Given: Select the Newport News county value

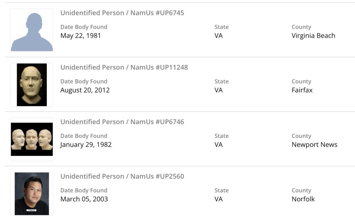Looking at the screenshot, I should (314, 145).
